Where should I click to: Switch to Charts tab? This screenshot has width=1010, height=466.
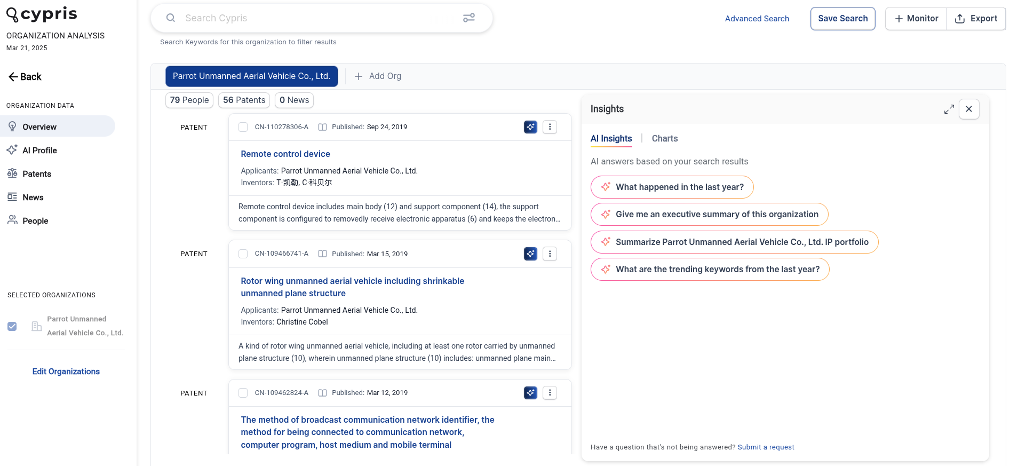pyautogui.click(x=665, y=139)
